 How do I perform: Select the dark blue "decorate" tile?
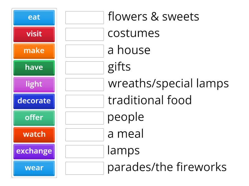pyautogui.click(x=34, y=101)
